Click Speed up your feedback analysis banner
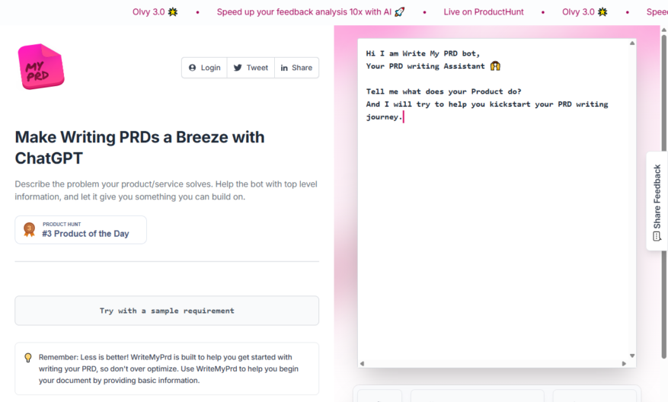Viewport: 668px width, 402px height. coord(311,12)
